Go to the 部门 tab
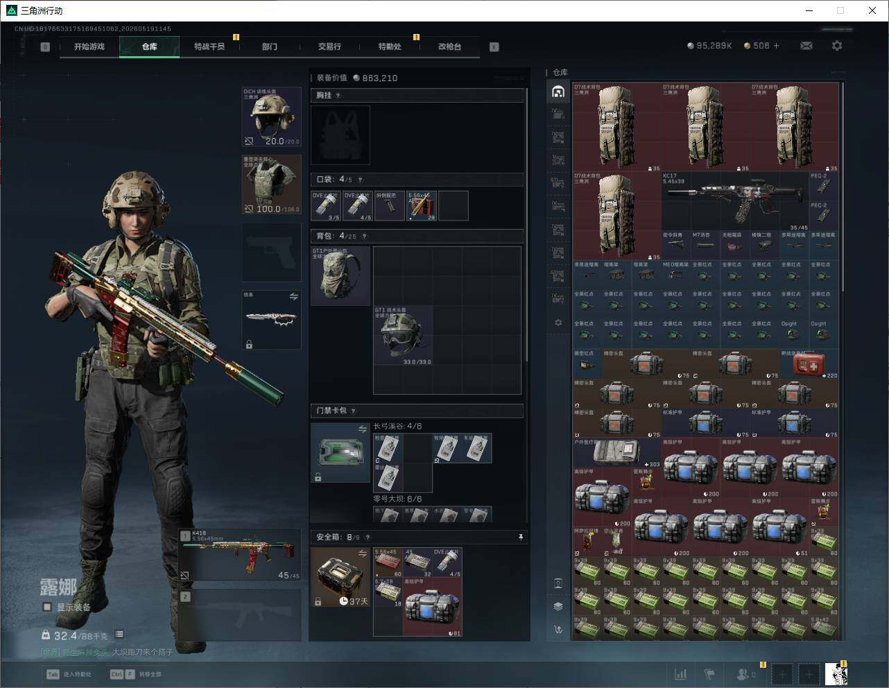Screen dimensions: 889x688 click(x=270, y=46)
